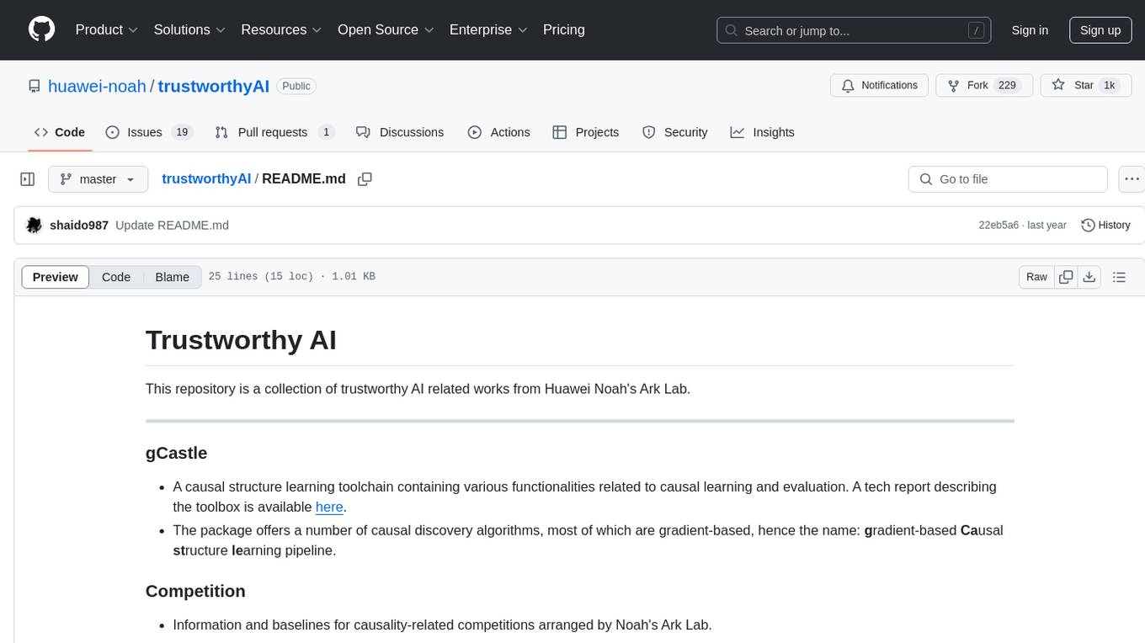Open the Update README.md commit message
Screen dimensions: 1145x643
(x=172, y=225)
